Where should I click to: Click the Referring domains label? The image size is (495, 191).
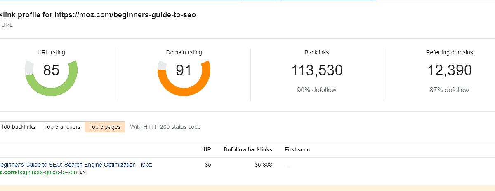(449, 52)
